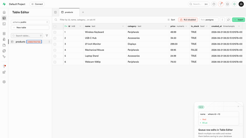Open products table three-dot menu
The image size is (246, 138).
(49, 42)
